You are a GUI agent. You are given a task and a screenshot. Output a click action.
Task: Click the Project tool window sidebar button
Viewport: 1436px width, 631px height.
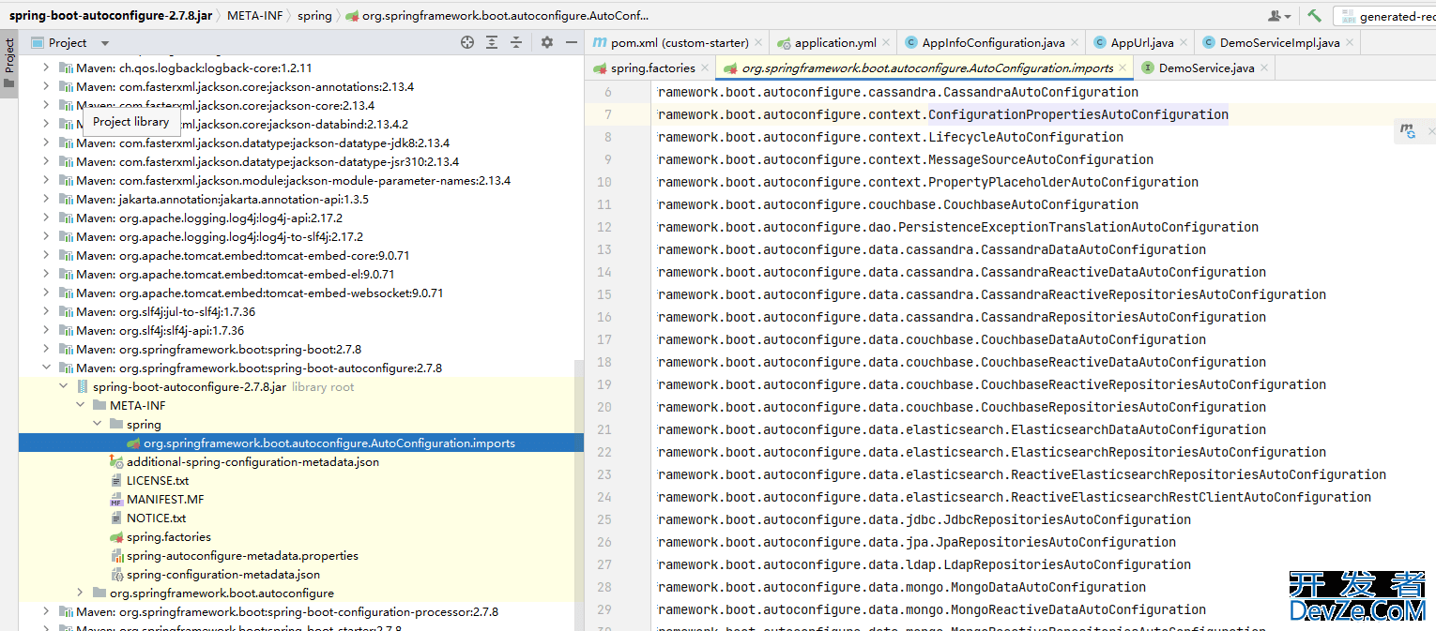(x=9, y=63)
